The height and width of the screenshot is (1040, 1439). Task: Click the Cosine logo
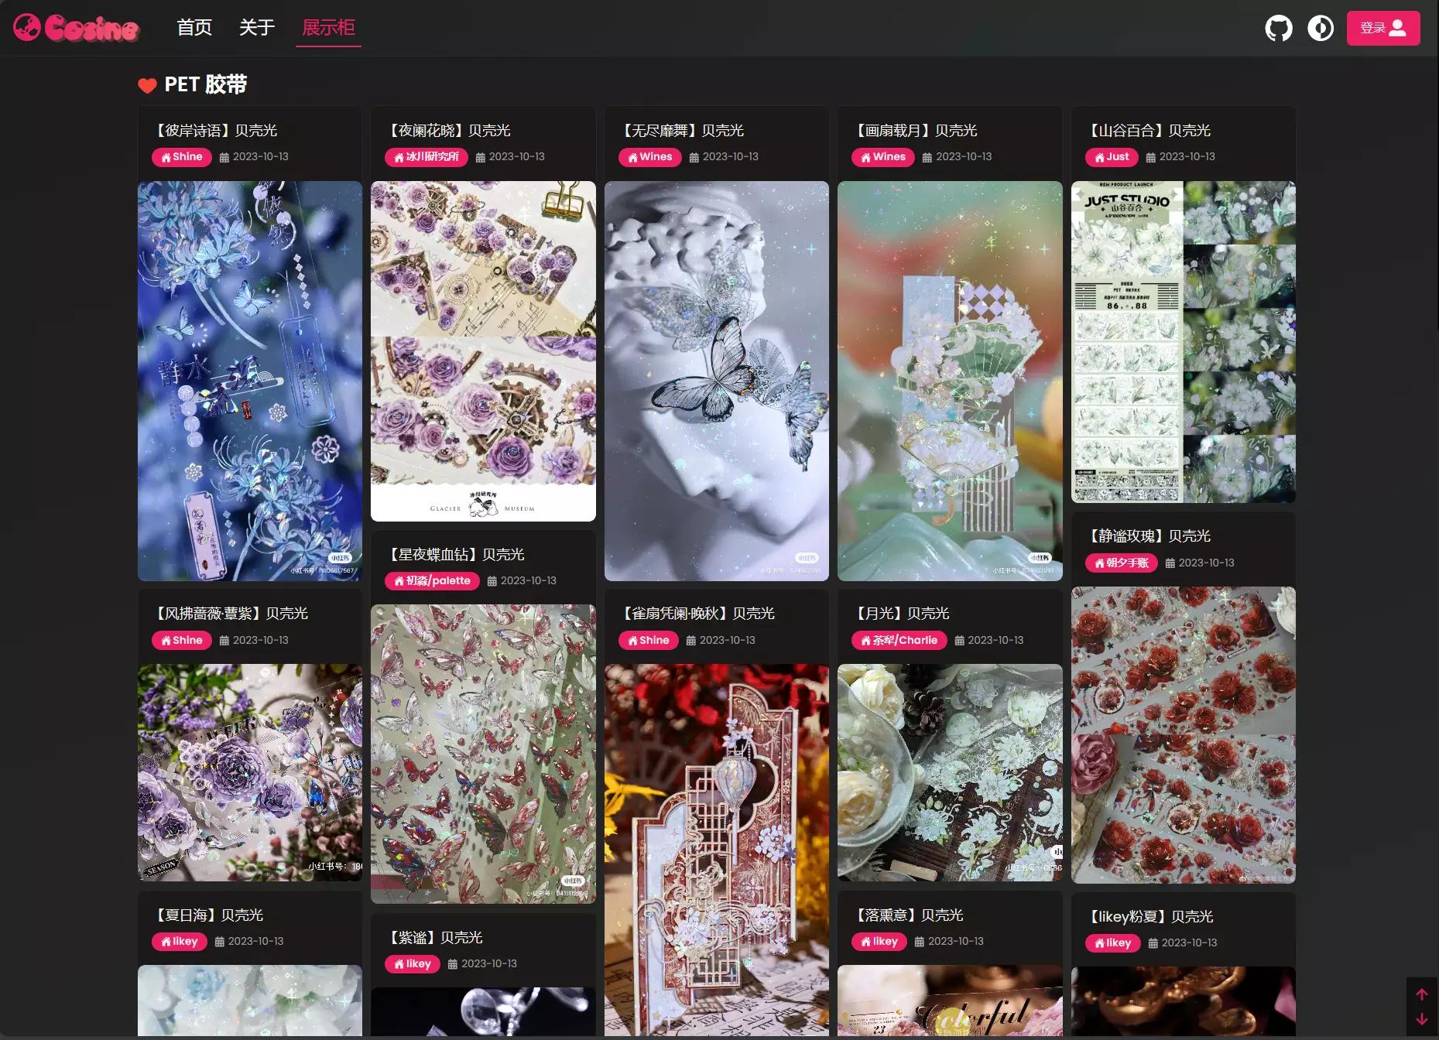click(76, 28)
